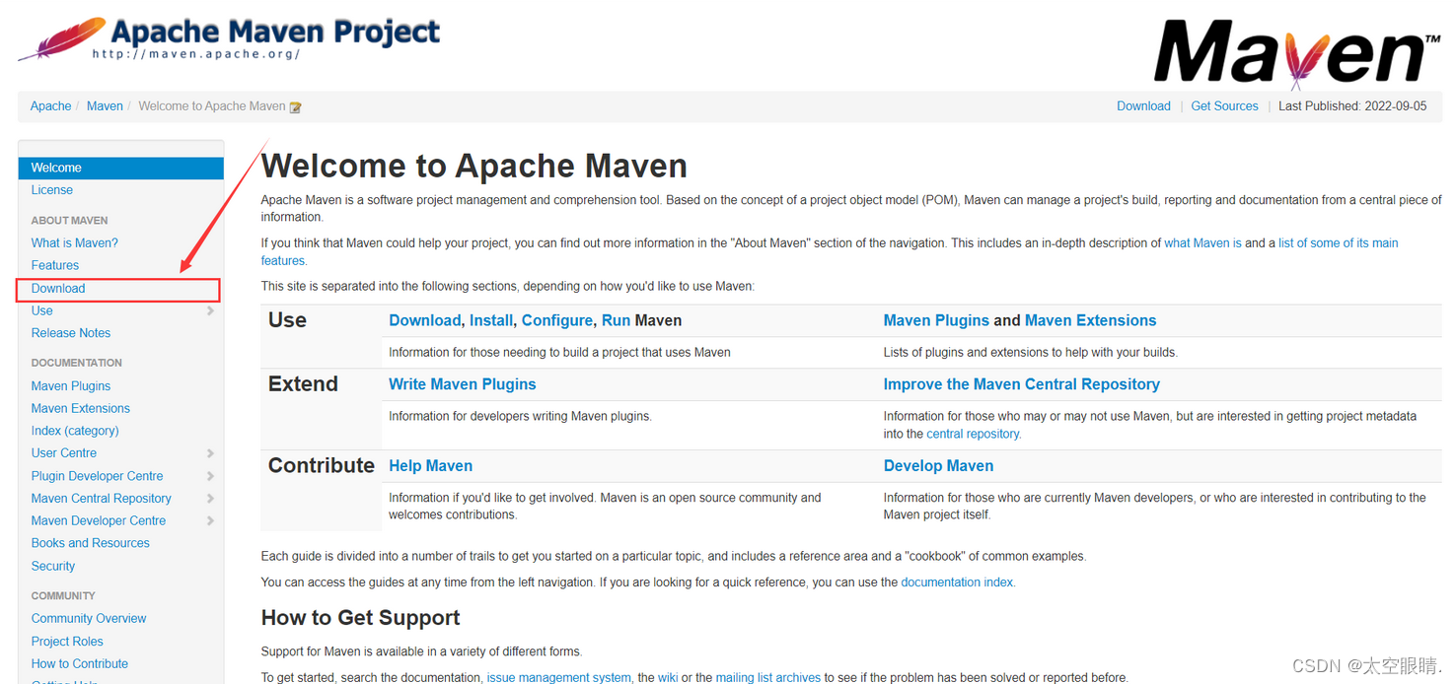Click the ABOUT MAVEN section header
1456x684 pixels.
(x=70, y=221)
